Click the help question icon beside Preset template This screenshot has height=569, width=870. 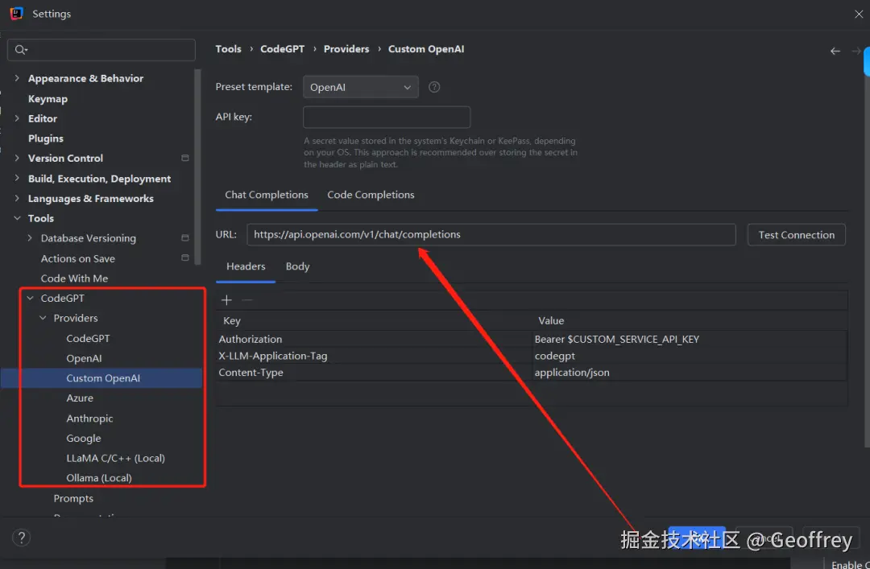click(434, 87)
